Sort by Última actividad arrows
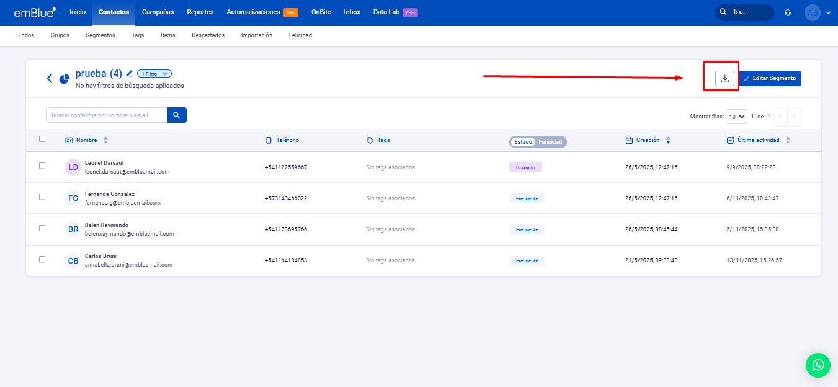 coord(788,140)
